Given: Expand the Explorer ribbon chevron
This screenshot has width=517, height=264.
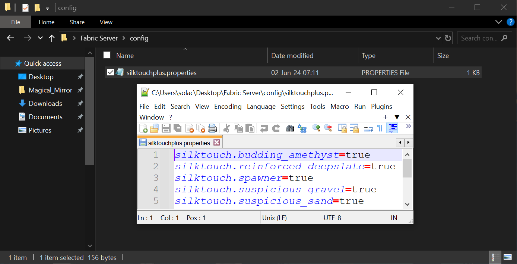Looking at the screenshot, I should click(x=499, y=22).
